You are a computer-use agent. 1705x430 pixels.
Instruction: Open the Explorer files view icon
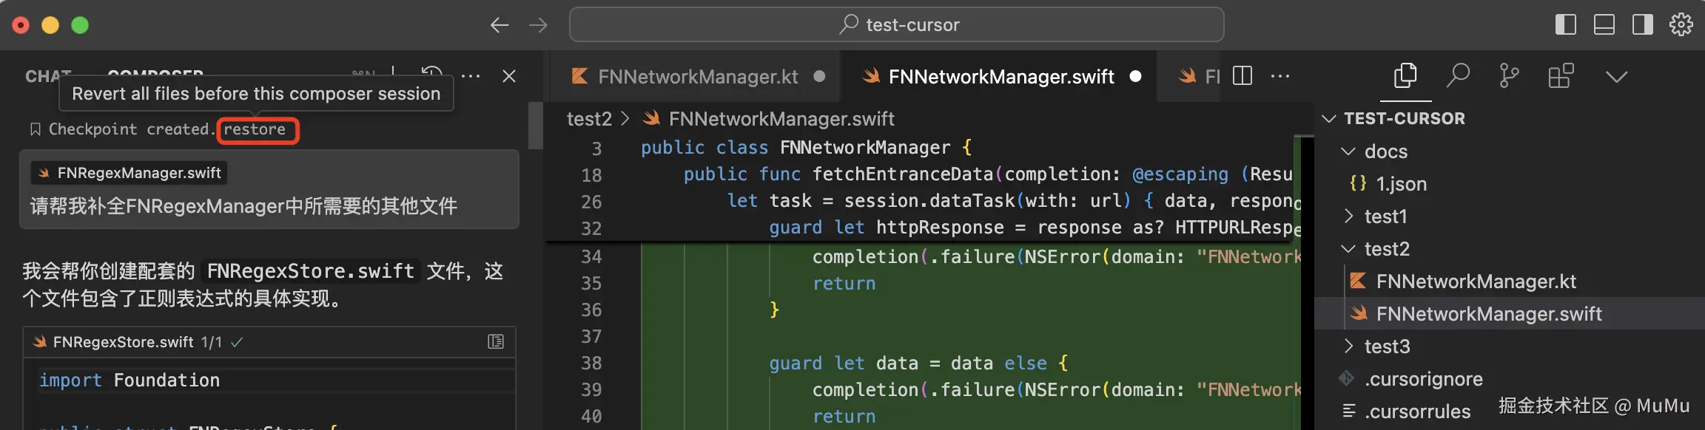point(1405,76)
